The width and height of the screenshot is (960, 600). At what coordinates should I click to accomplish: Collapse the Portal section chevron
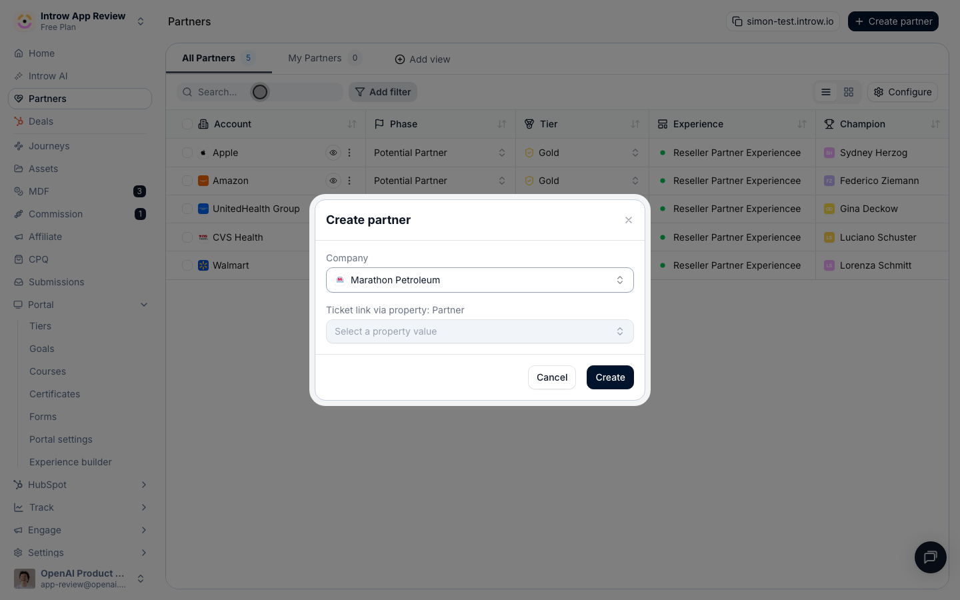(x=144, y=305)
